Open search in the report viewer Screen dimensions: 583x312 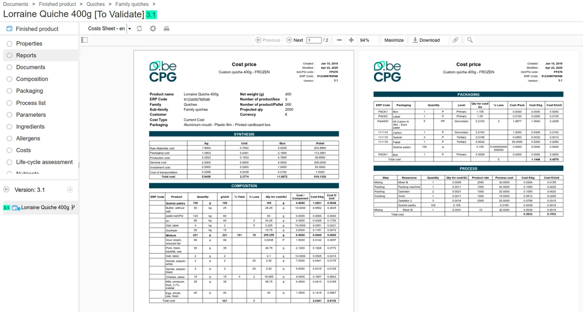pyautogui.click(x=470, y=40)
